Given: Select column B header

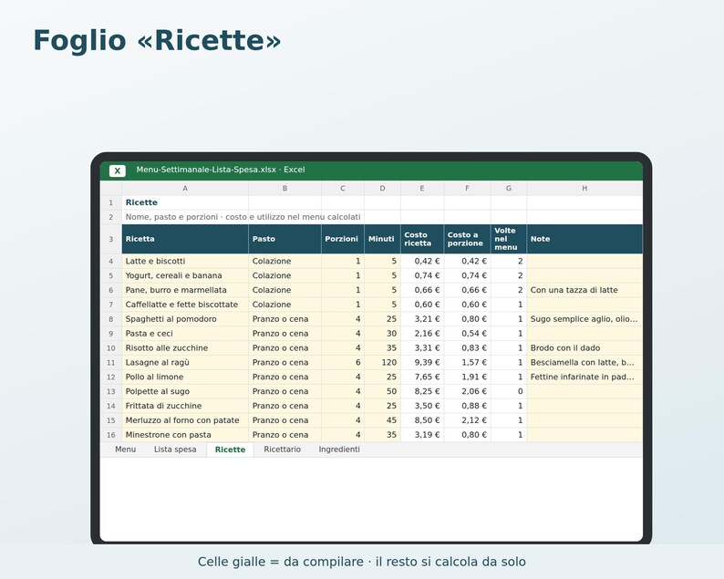Looking at the screenshot, I should [x=284, y=188].
